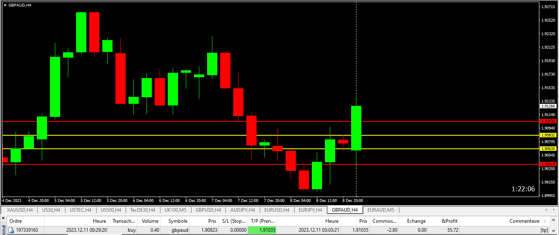Click the gbpaud symbol cell
The image size is (559, 235).
(x=180, y=230)
